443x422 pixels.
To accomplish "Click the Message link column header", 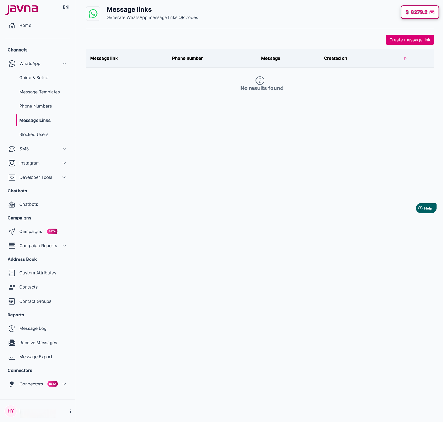I will (x=104, y=59).
